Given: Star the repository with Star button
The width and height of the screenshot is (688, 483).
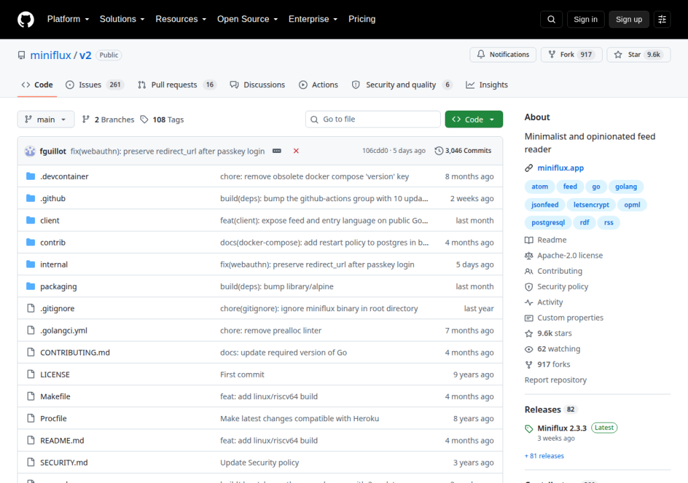Looking at the screenshot, I should (x=638, y=54).
